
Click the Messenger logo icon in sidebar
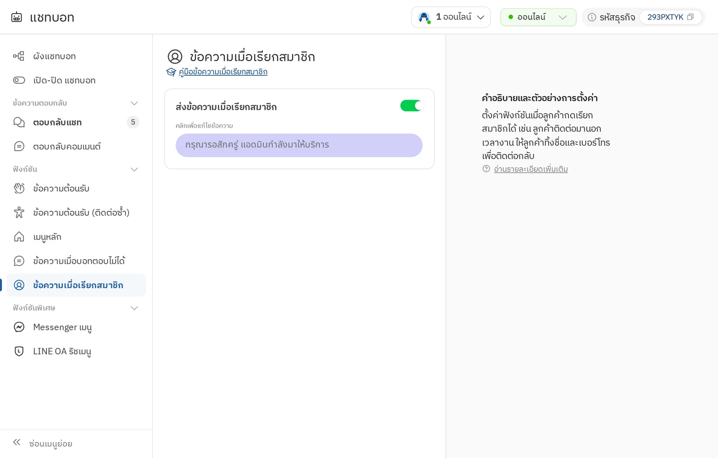(x=19, y=327)
